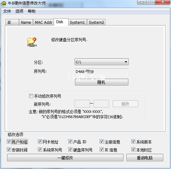Image resolution: width=171 pixels, height=169 pixels.
Task: Uncheck the 网卡地址 checkbox
Action: pos(40,142)
